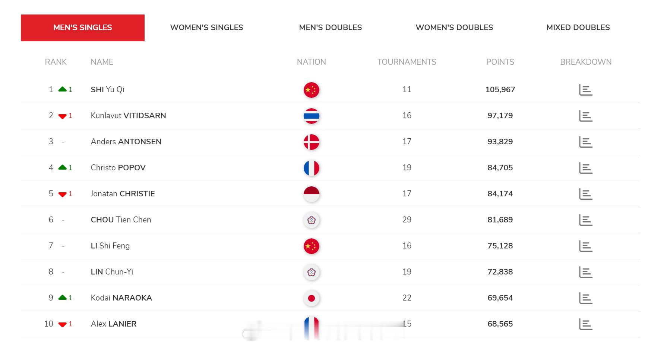
Task: Select the Men's Doubles tab
Action: point(330,28)
